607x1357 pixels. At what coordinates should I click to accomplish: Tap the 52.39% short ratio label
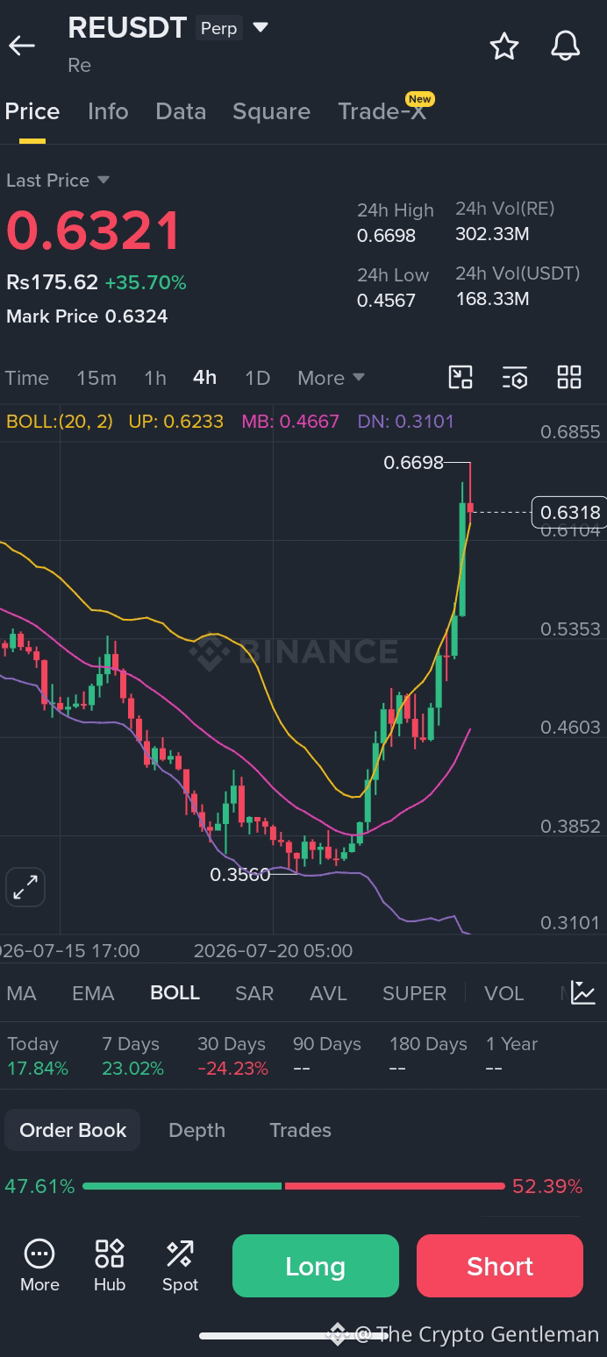coord(547,1186)
